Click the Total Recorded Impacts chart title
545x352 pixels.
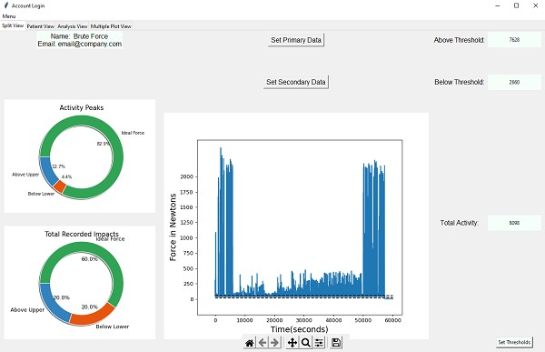(x=82, y=234)
